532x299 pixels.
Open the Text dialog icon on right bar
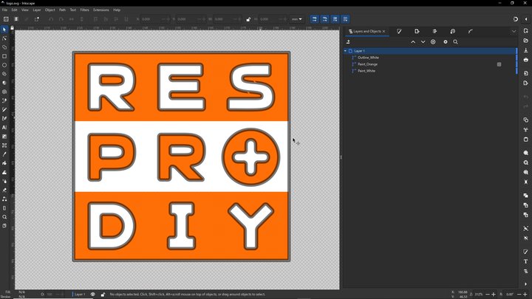click(x=526, y=261)
